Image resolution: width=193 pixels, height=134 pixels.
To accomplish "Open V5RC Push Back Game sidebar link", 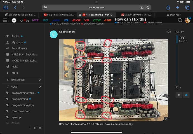I will [x=25, y=54].
